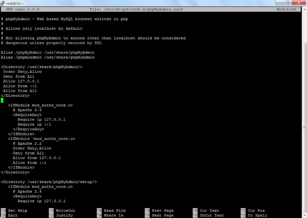This screenshot has width=307, height=218.
Task: Click the ^U UnCut Text shortcut
Action: (x=208, y=215)
